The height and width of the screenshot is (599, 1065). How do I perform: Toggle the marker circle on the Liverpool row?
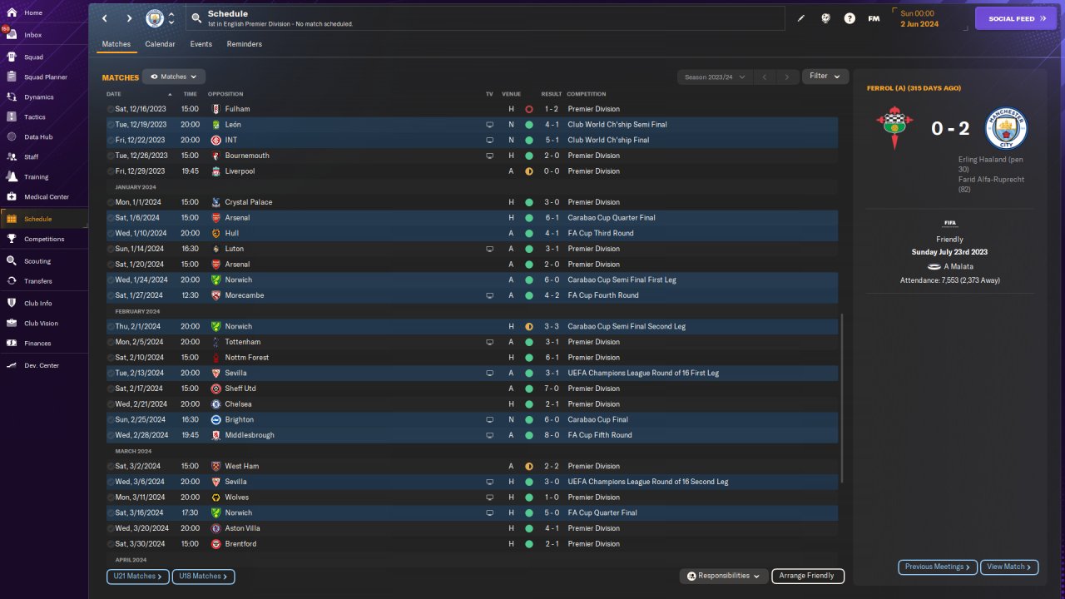coord(111,171)
